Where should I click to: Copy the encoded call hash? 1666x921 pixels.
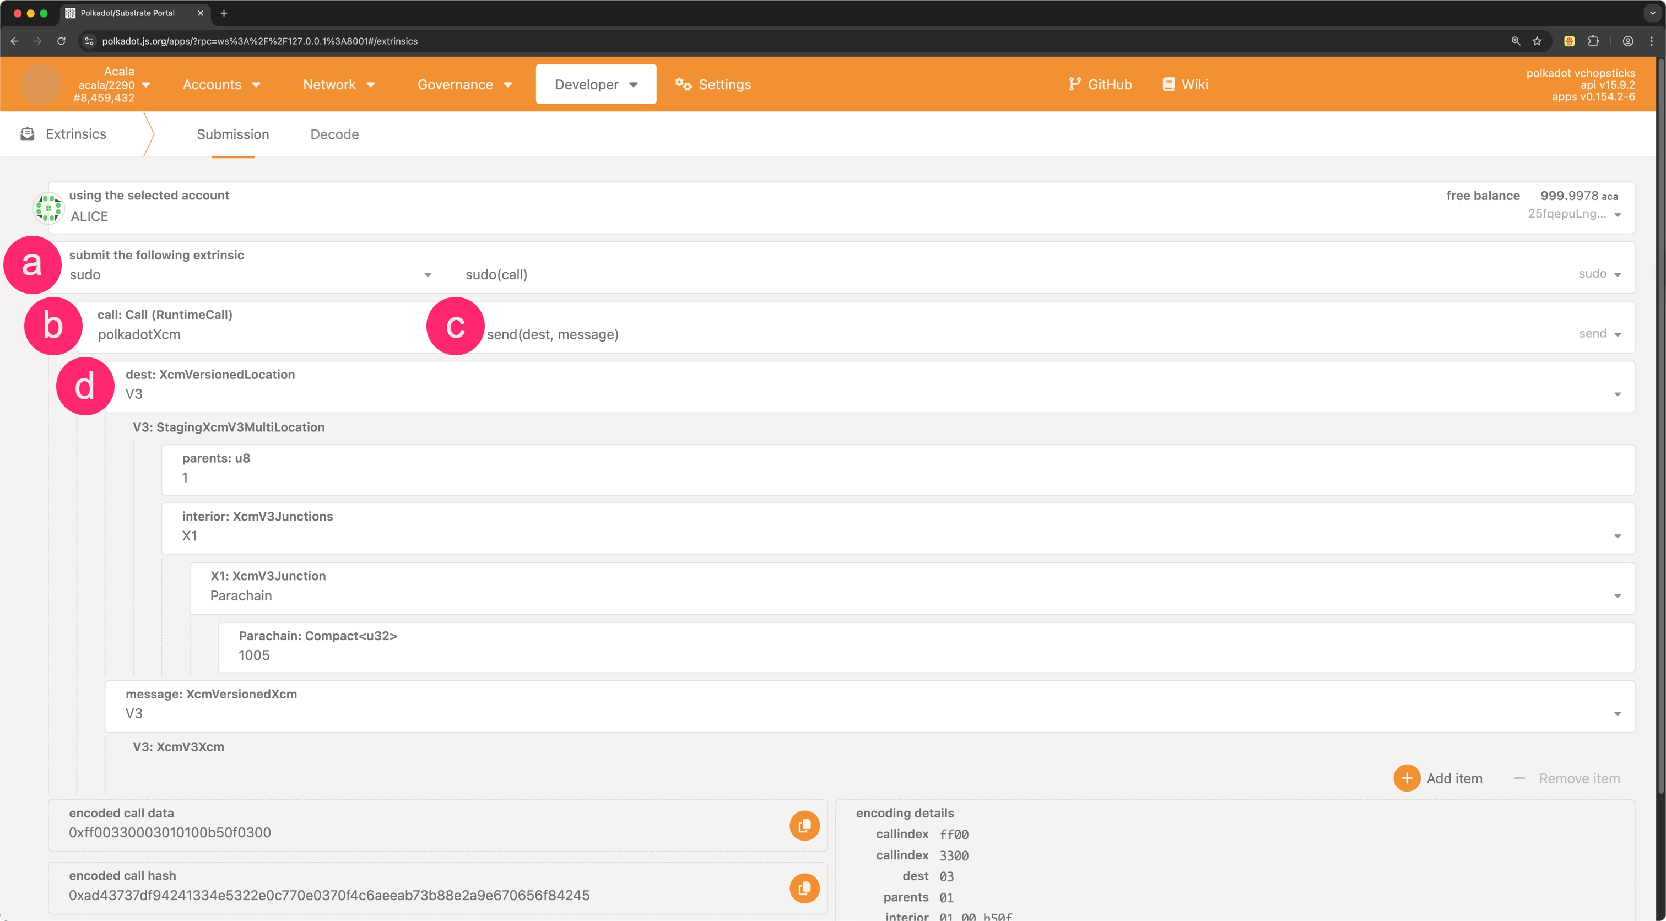(804, 888)
